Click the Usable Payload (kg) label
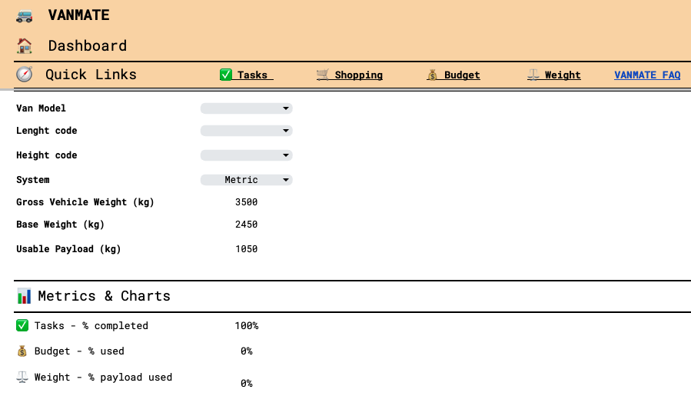The image size is (691, 416). [x=68, y=249]
